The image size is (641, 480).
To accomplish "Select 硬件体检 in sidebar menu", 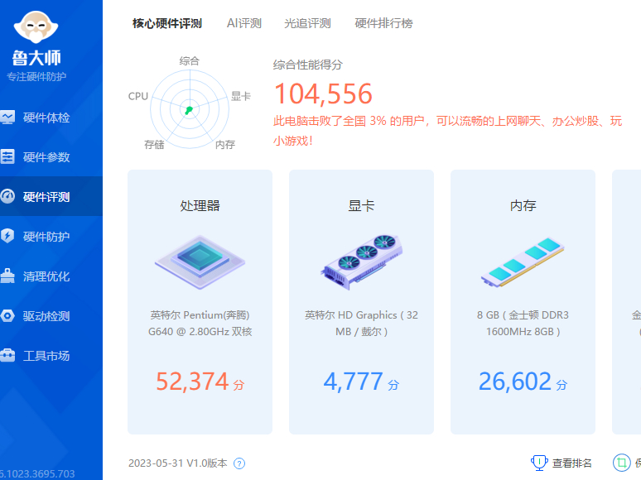I will pyautogui.click(x=51, y=118).
